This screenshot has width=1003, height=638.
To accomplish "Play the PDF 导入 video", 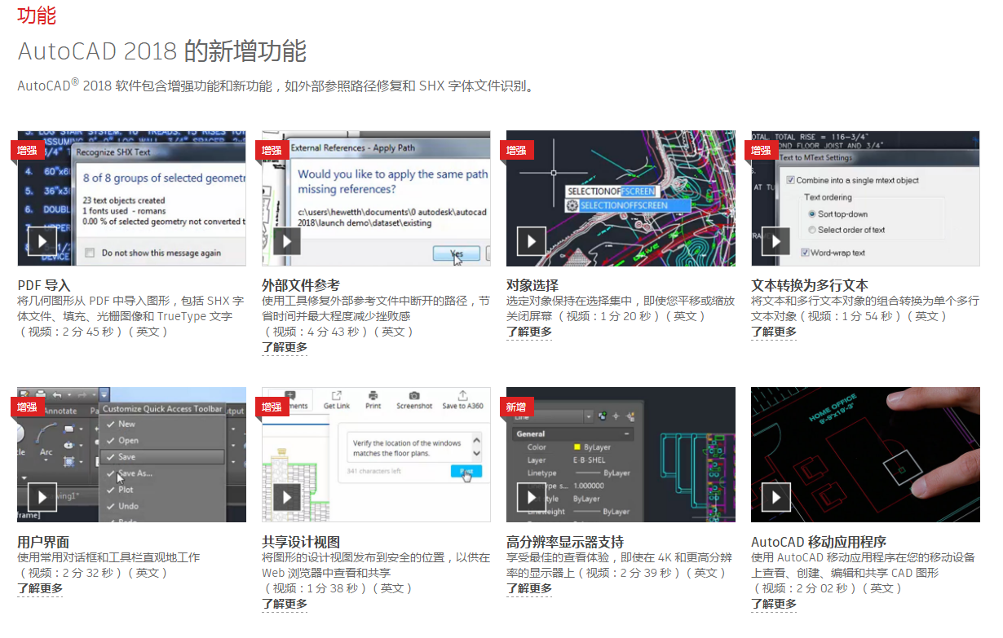I will click(x=42, y=240).
